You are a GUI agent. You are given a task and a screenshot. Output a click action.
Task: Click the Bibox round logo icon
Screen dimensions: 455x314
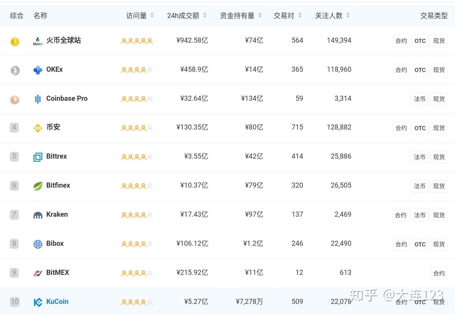point(38,244)
